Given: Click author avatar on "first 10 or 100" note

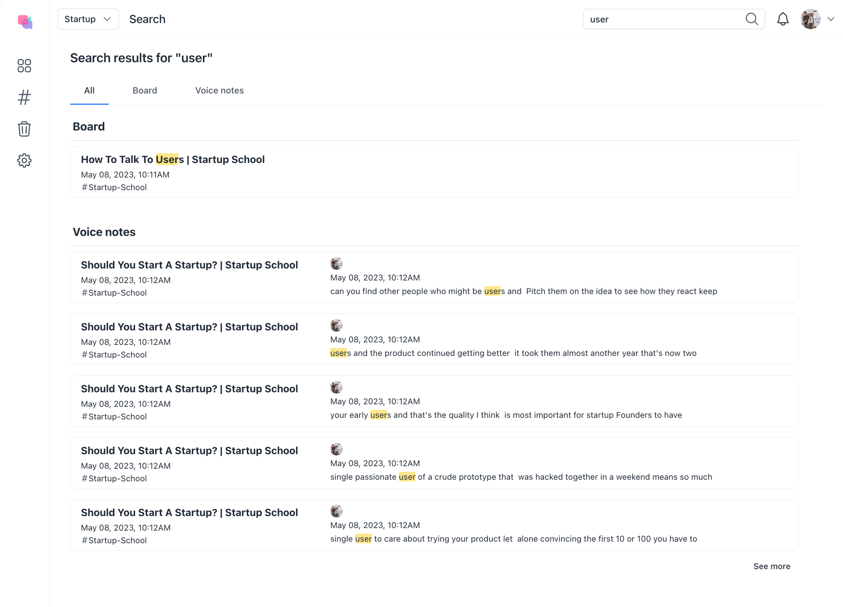Looking at the screenshot, I should coord(336,511).
